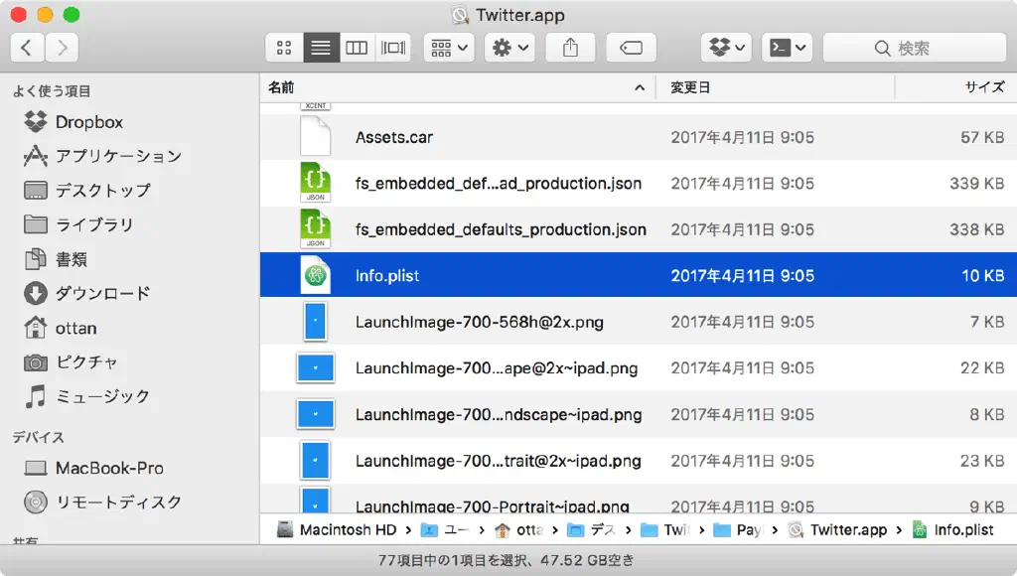The height and width of the screenshot is (576, 1017).
Task: Select ダウンロード in the sidebar
Action: pos(102,293)
